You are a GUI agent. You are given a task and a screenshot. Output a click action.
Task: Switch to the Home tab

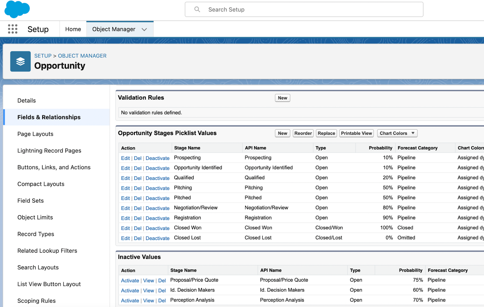point(73,29)
